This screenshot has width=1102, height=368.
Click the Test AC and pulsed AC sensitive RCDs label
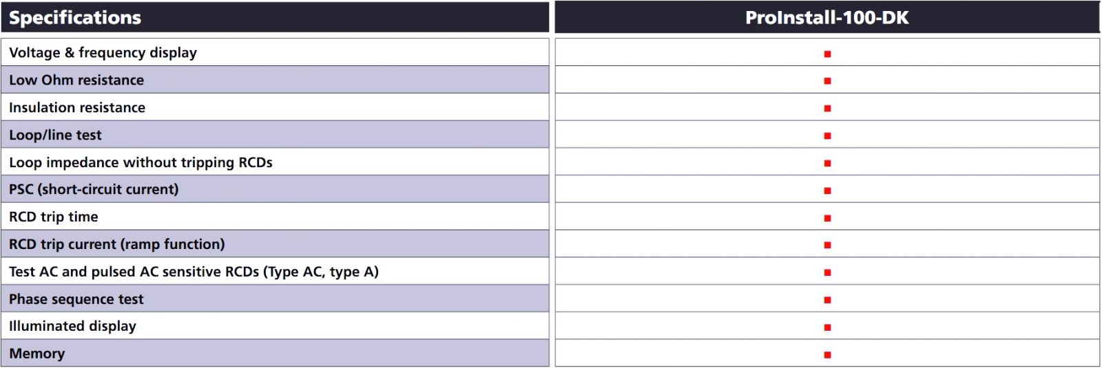coord(194,272)
